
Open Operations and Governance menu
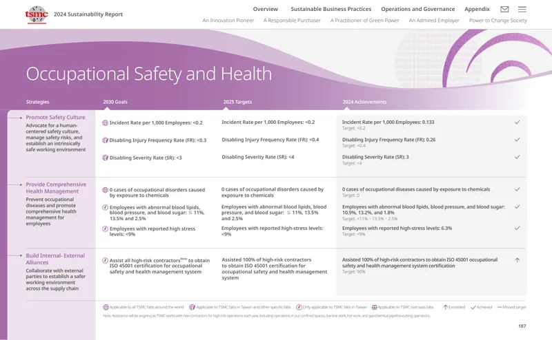(x=418, y=9)
